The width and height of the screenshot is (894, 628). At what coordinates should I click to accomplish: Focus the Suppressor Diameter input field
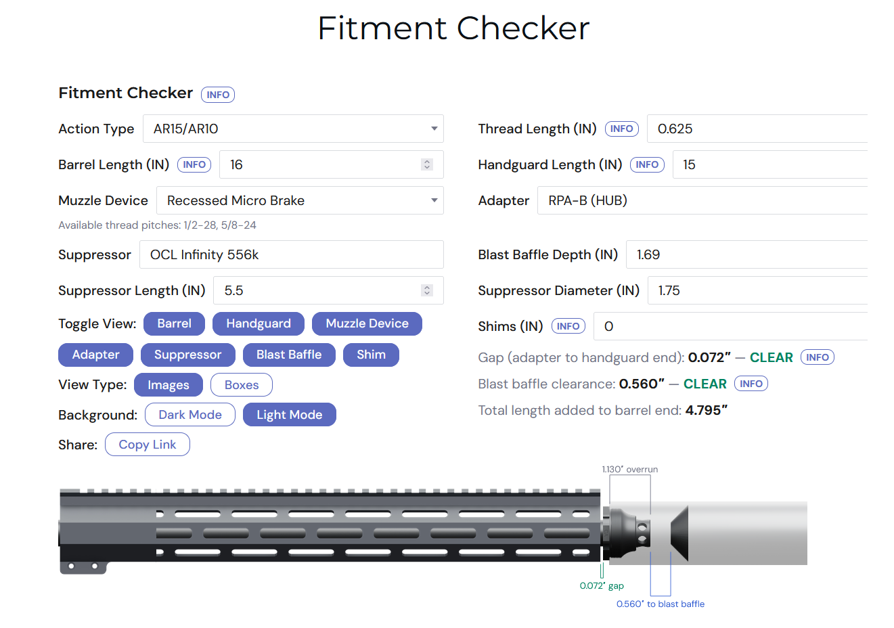click(757, 290)
